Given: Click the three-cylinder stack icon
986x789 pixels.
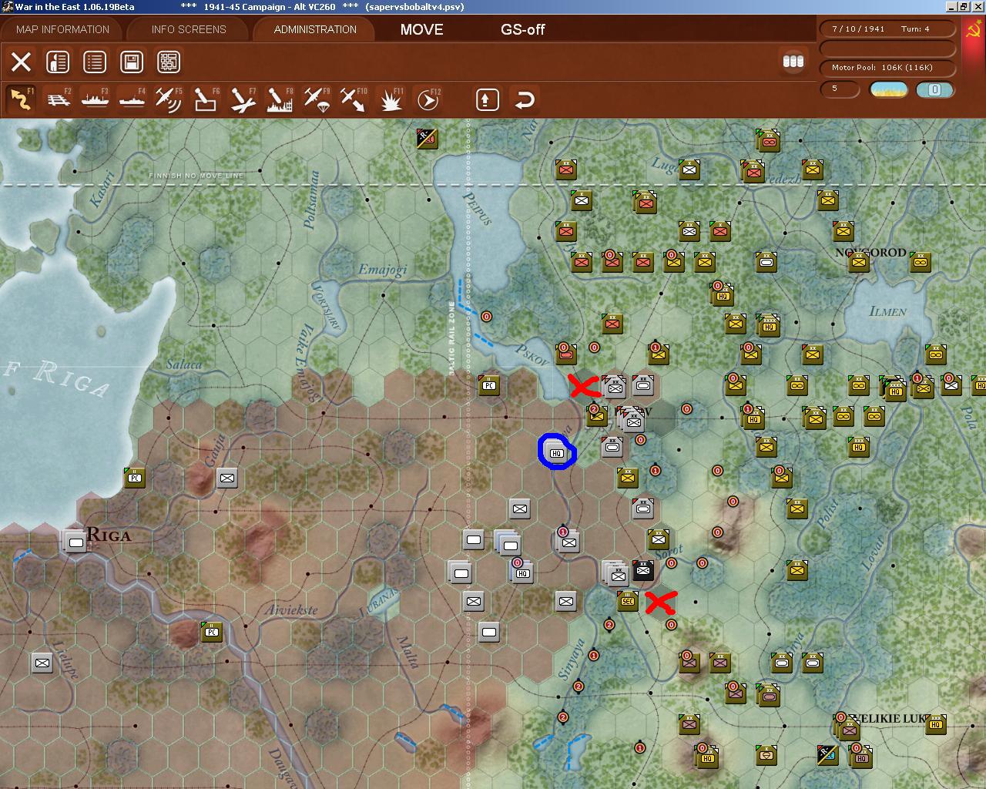Looking at the screenshot, I should pos(793,61).
